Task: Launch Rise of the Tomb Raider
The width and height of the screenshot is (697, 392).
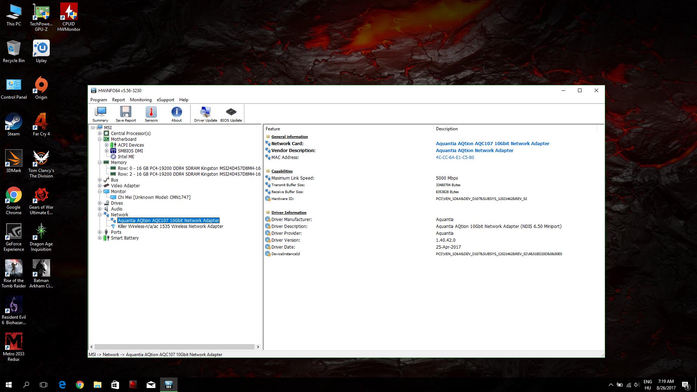Action: [14, 274]
